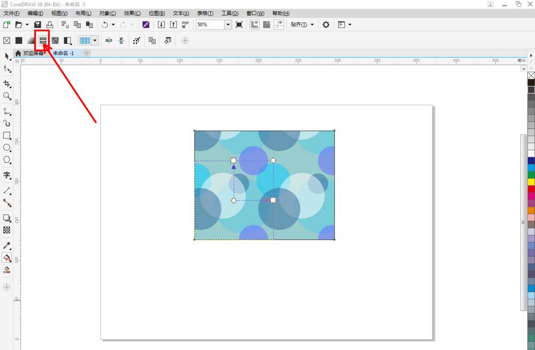Click the Eyedropper tool
Viewport: 535px width, 350px height.
7,246
